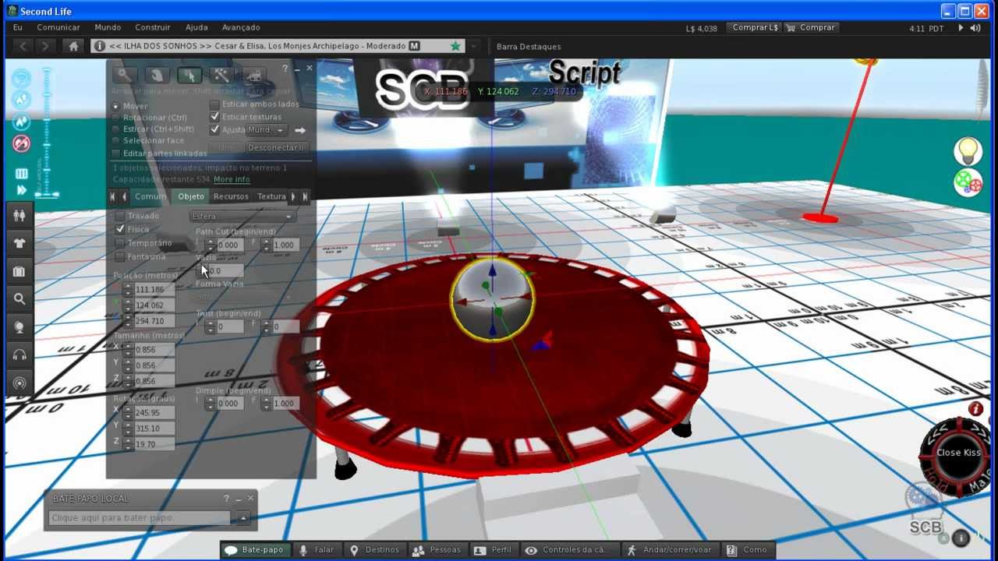Select the Move (hand) build tool
The image size is (998, 561).
click(157, 75)
